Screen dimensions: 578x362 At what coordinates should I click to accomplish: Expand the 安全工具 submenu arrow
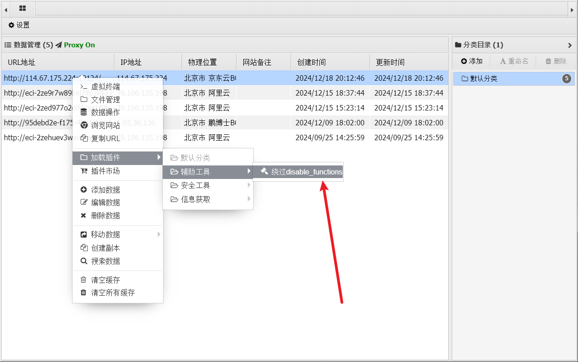click(249, 185)
